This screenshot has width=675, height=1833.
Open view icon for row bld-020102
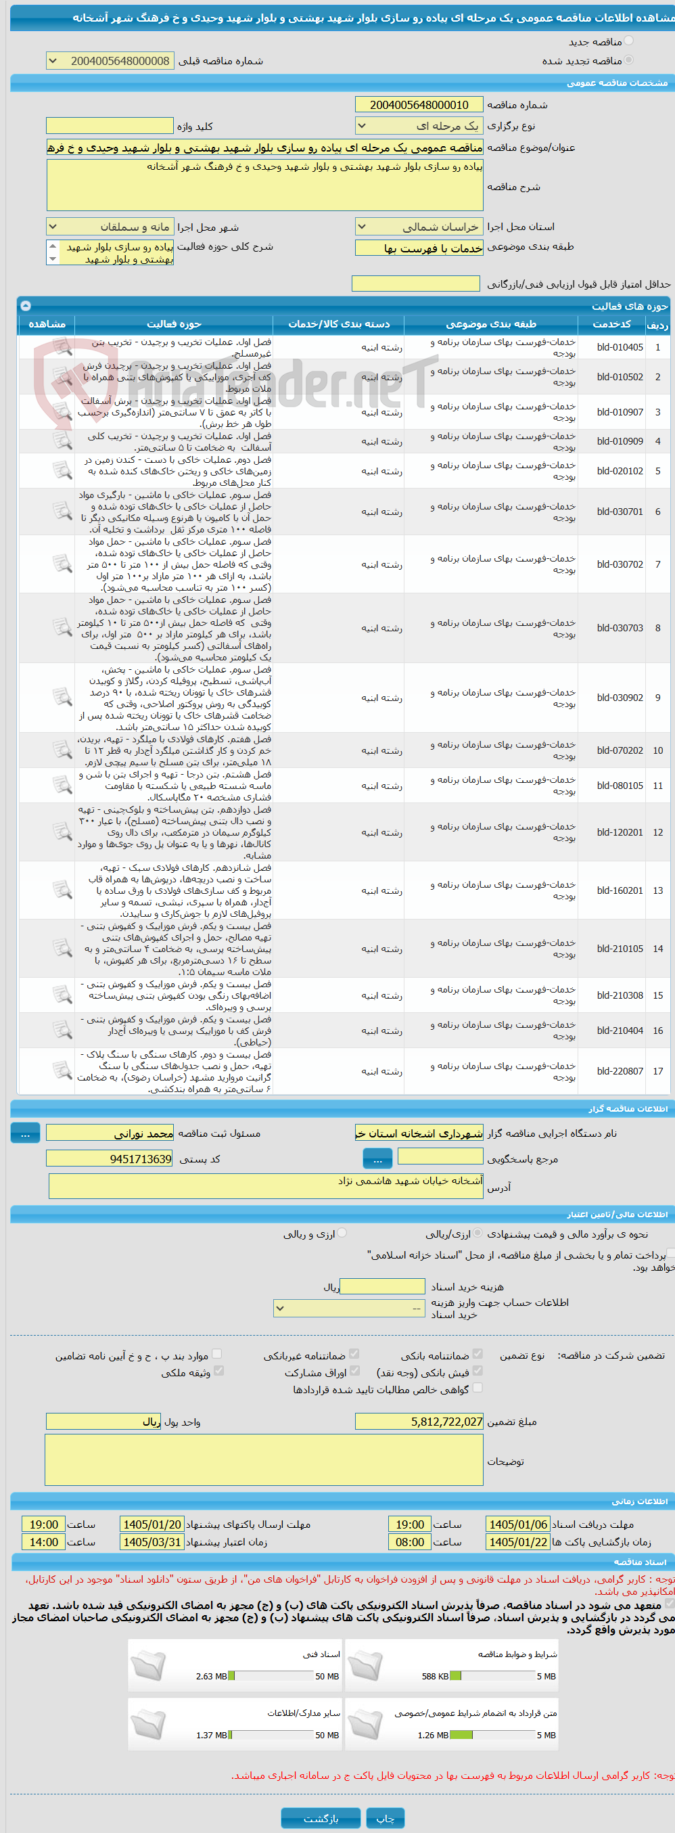pyautogui.click(x=63, y=470)
